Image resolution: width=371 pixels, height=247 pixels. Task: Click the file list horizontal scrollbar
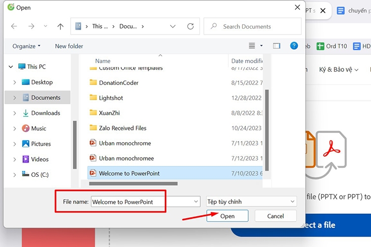(x=133, y=184)
